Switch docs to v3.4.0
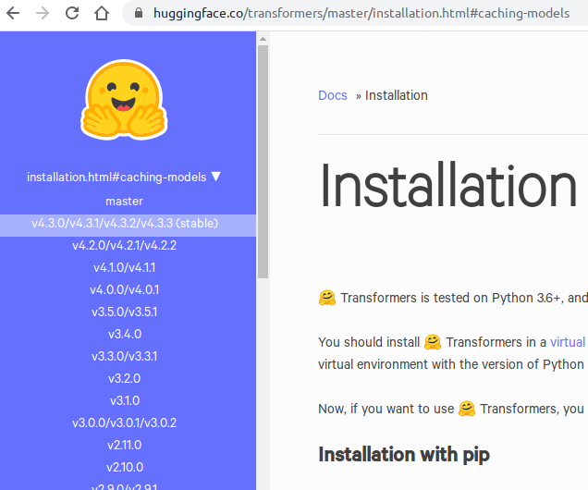Viewport: 588px width, 490px height. click(x=125, y=334)
